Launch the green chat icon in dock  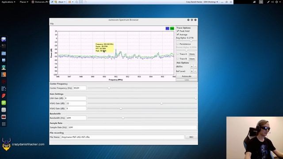[x=4, y=103]
